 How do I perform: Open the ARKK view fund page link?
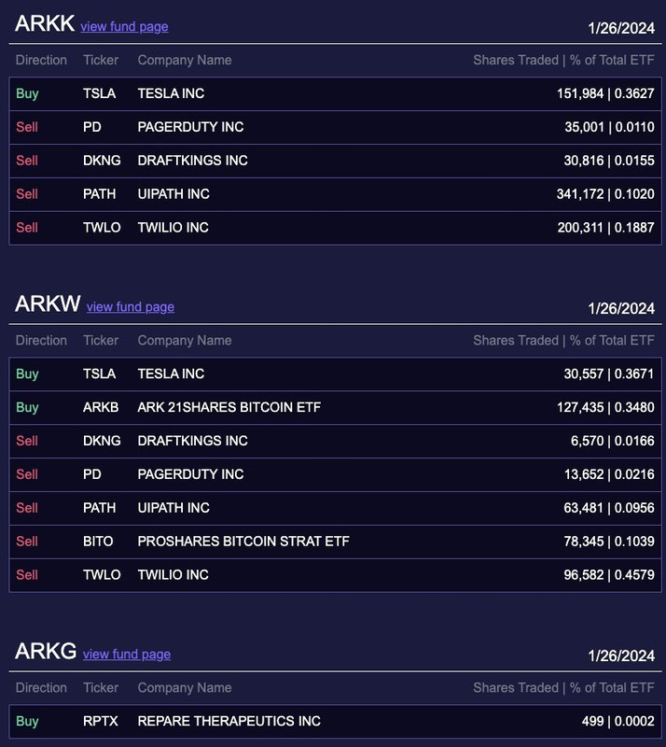point(124,27)
